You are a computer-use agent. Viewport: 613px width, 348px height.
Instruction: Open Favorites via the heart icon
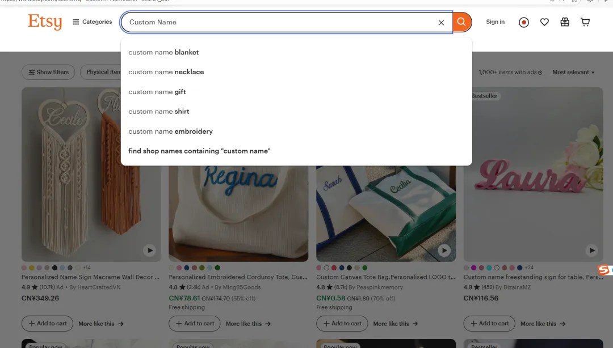[x=544, y=22]
